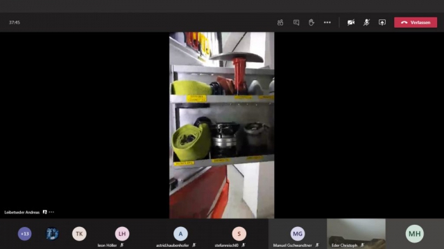The width and height of the screenshot is (444, 249).
Task: Select leon Höller's LH avatar
Action: click(x=122, y=234)
